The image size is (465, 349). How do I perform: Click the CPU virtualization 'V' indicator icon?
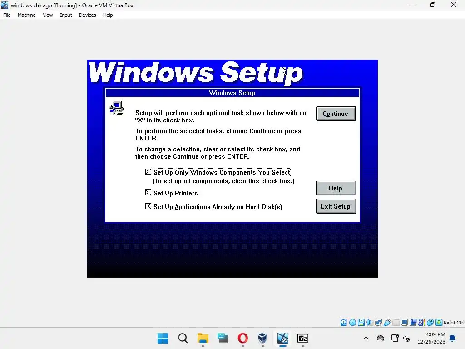(422, 323)
